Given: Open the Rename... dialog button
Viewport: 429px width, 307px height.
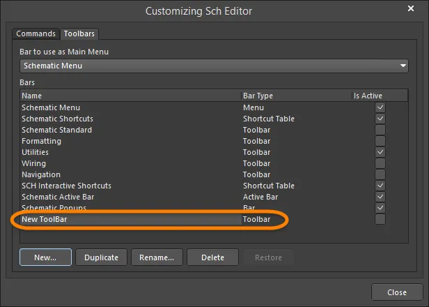Looking at the screenshot, I should (157, 257).
